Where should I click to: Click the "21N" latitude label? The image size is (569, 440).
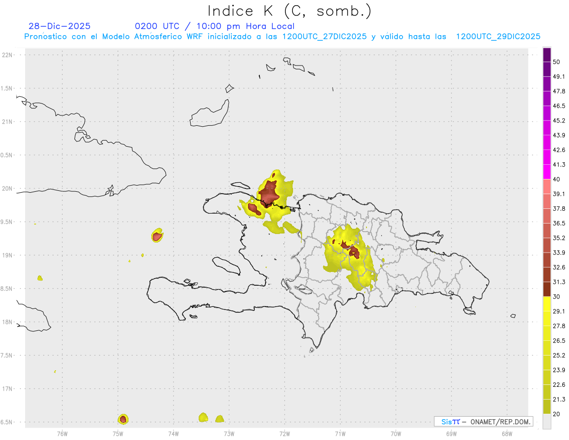(x=8, y=122)
